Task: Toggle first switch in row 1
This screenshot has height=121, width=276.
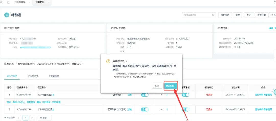Action: pyautogui.click(x=145, y=95)
